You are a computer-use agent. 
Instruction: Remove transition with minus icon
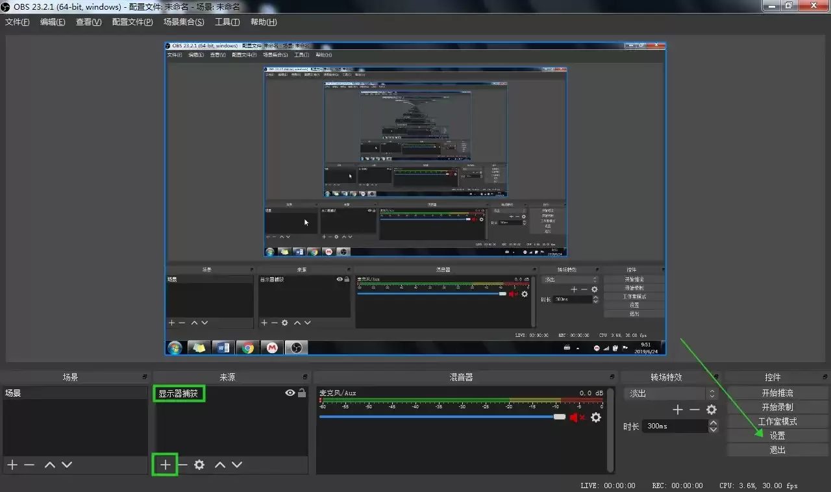(695, 410)
